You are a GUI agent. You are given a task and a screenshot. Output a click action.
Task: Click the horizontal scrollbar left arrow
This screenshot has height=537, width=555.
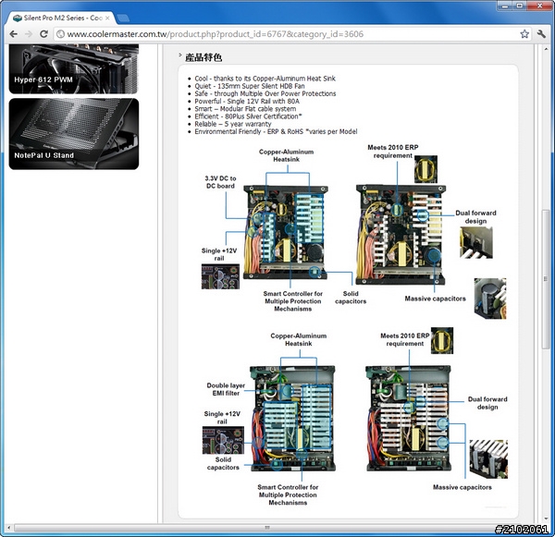(x=9, y=528)
